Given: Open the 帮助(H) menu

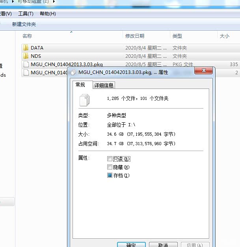Looking at the screenshot, I should (x=48, y=14).
